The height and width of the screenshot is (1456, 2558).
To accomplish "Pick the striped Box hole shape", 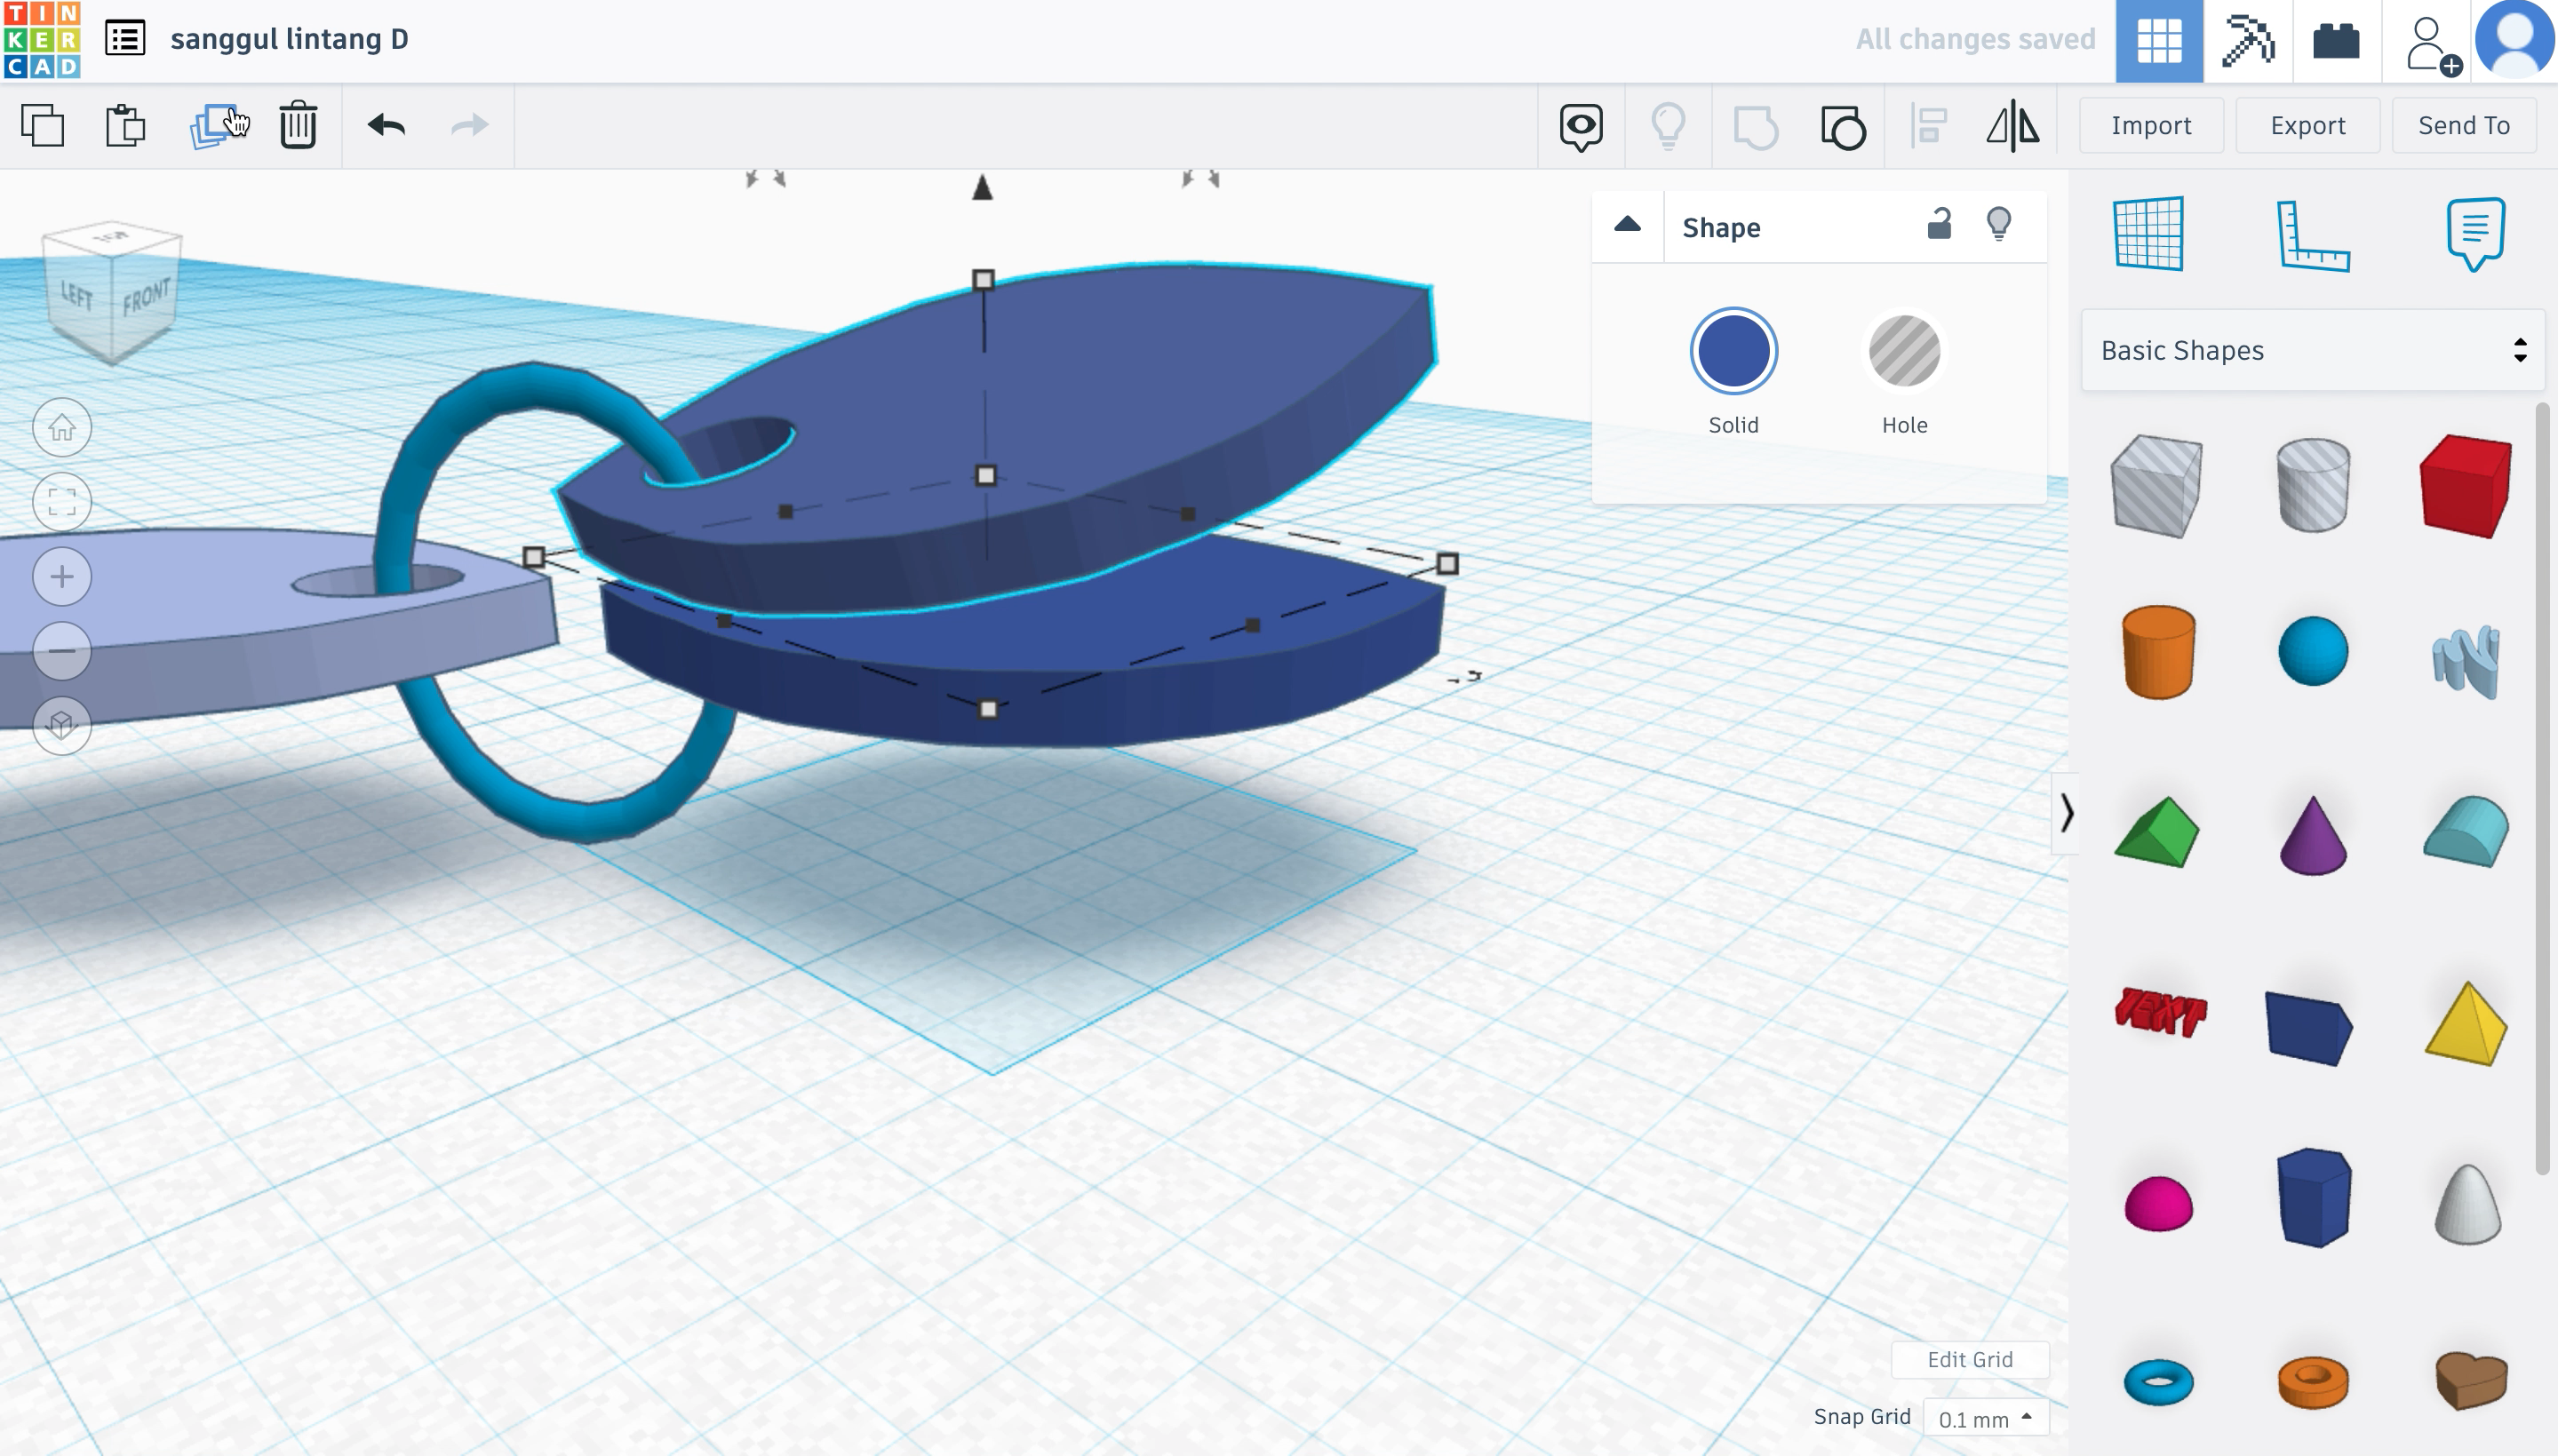I will pos(2157,486).
